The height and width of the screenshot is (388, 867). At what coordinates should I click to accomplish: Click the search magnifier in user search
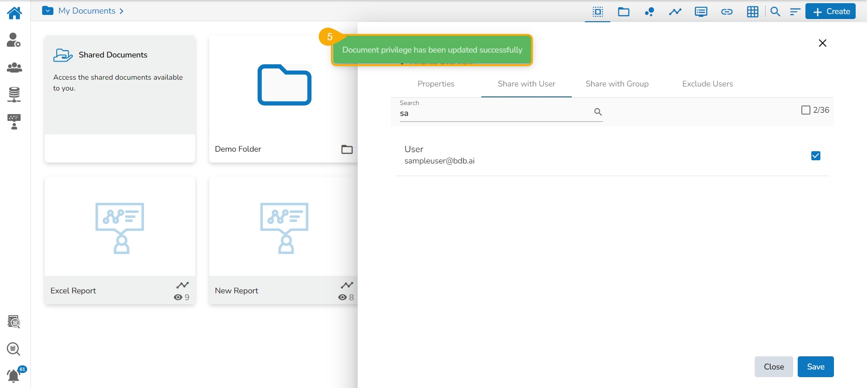(x=598, y=112)
